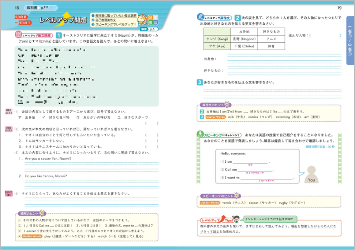
Task: Click the red Unit 0 label
Action: (21, 17)
